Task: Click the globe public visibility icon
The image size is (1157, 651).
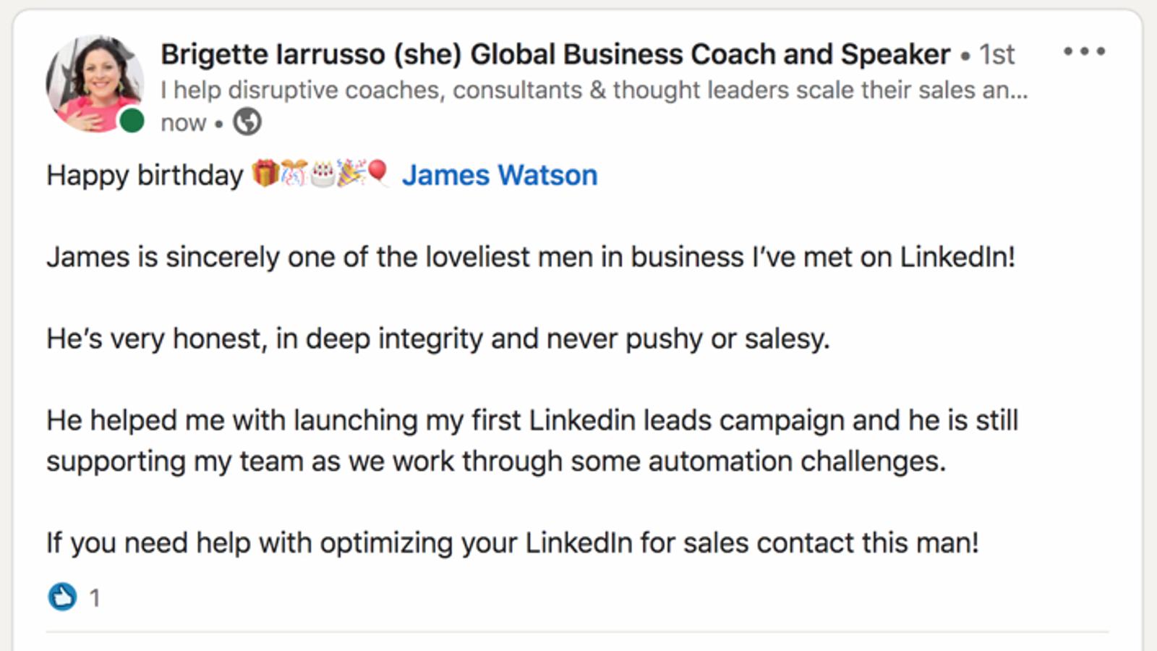Action: [247, 122]
